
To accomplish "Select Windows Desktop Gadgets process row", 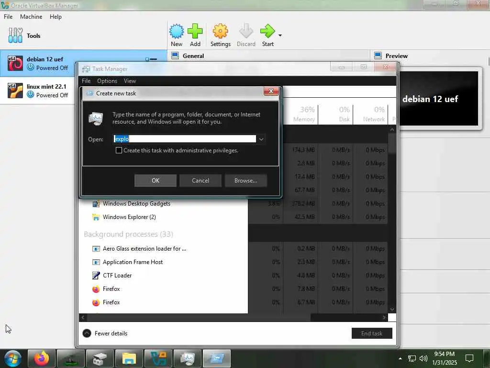I will coord(233,204).
